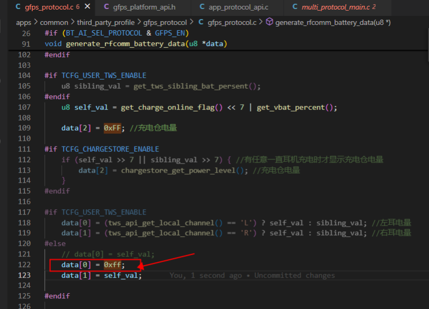Click get_charge_online_flag on line 107
Image resolution: width=429 pixels, height=309 pixels.
168,107
